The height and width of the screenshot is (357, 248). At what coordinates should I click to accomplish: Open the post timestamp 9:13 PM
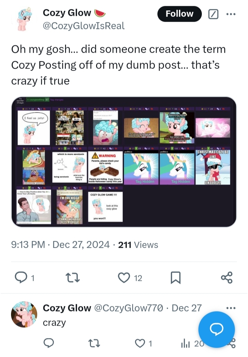tap(28, 245)
